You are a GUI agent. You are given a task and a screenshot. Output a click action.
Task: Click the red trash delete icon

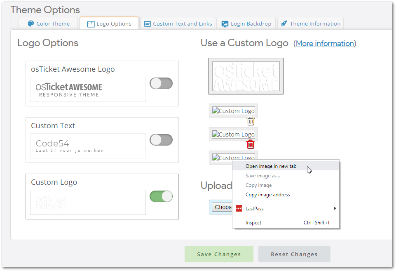click(251, 144)
